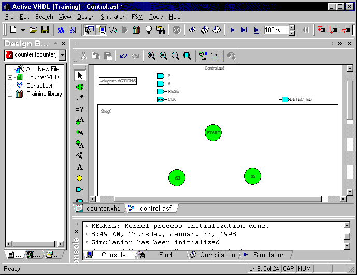
Task: Click the 100ns time input field
Action: (275, 30)
